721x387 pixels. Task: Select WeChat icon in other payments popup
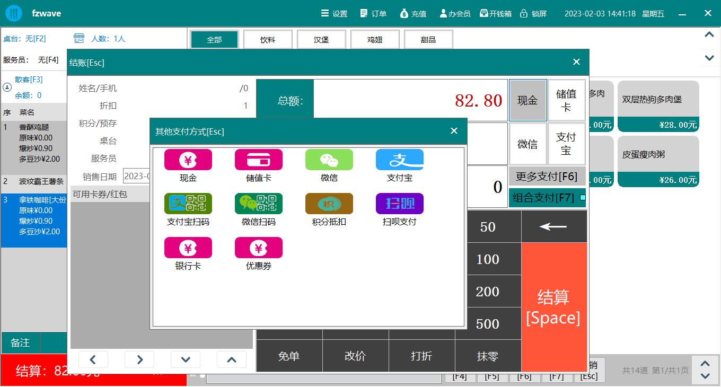tap(329, 160)
